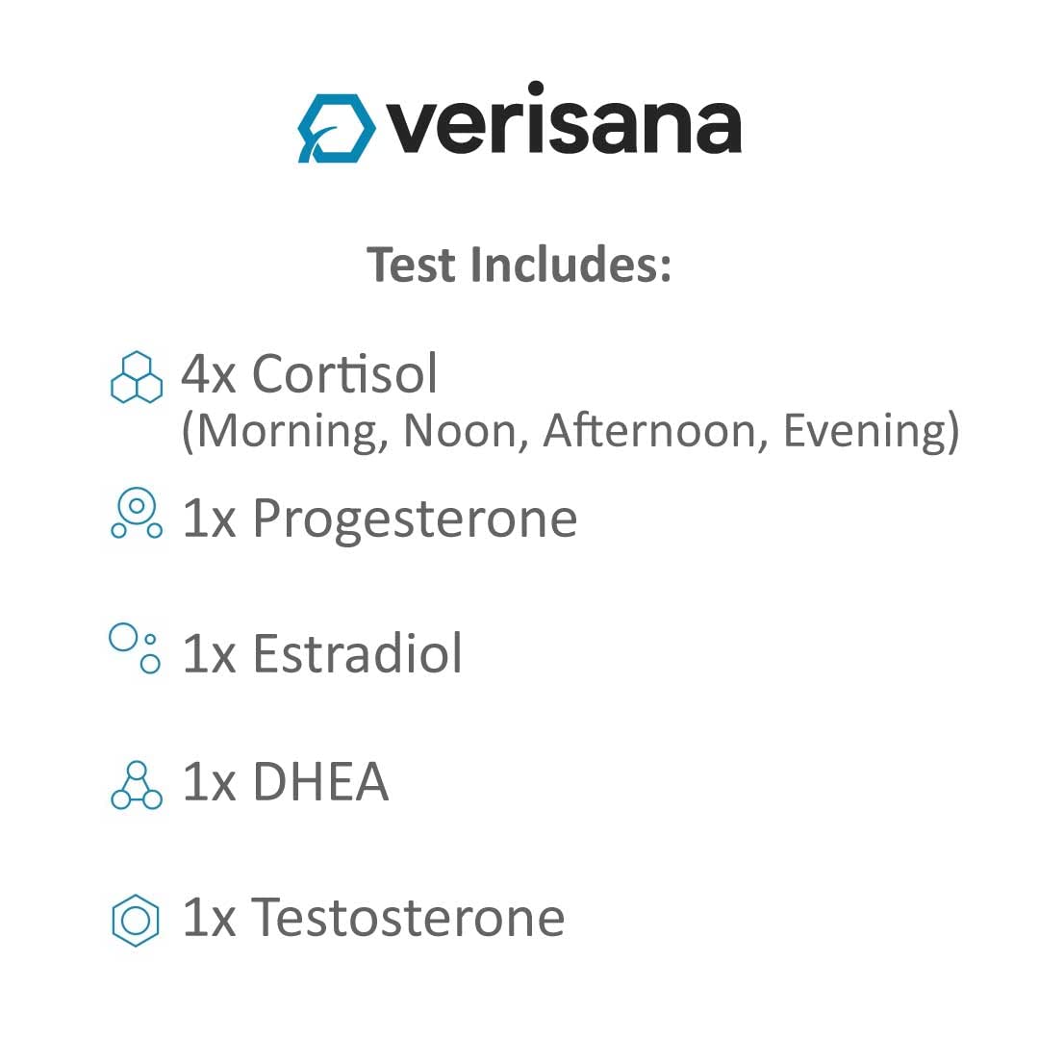The height and width of the screenshot is (1039, 1039).
Task: Click the Testosterone hexagon ring icon
Action: 136,919
